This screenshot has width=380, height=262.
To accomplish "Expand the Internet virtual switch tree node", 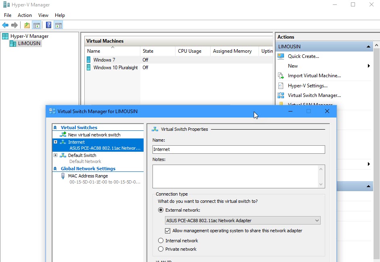I will pos(56,142).
